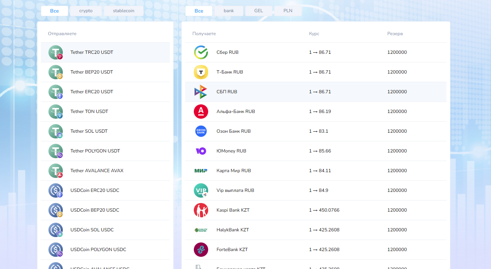Filter send list by stablecoin tab
Screen dimensions: 491x269
click(x=123, y=11)
